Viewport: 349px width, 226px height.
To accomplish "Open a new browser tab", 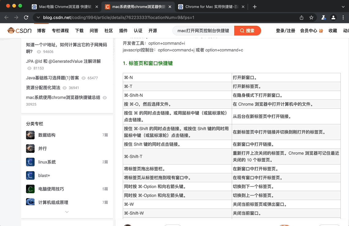I will 255,7.
